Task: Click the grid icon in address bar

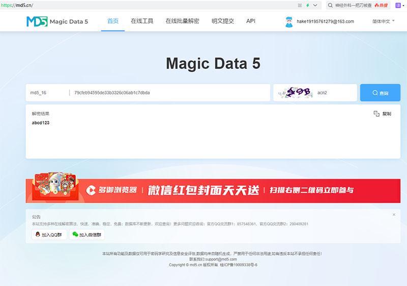Action: [x=300, y=5]
